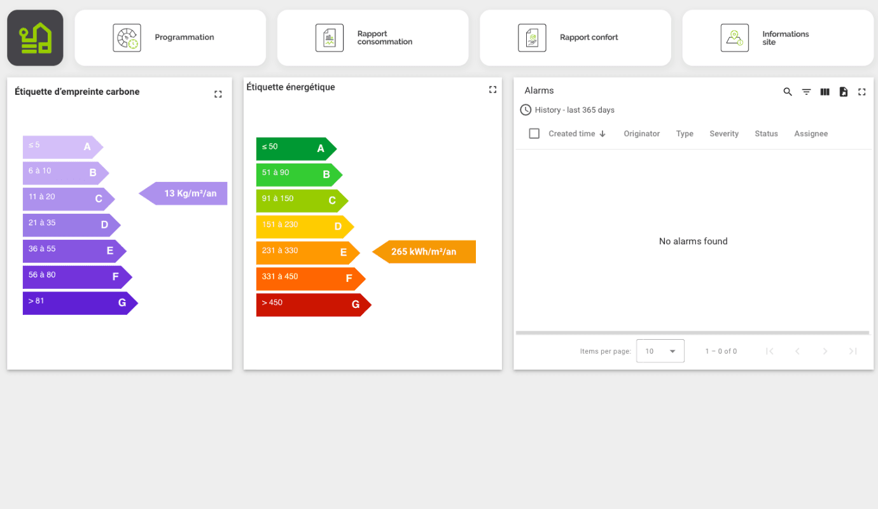The image size is (878, 509).
Task: Open the History last 365 days selector
Action: pos(568,110)
